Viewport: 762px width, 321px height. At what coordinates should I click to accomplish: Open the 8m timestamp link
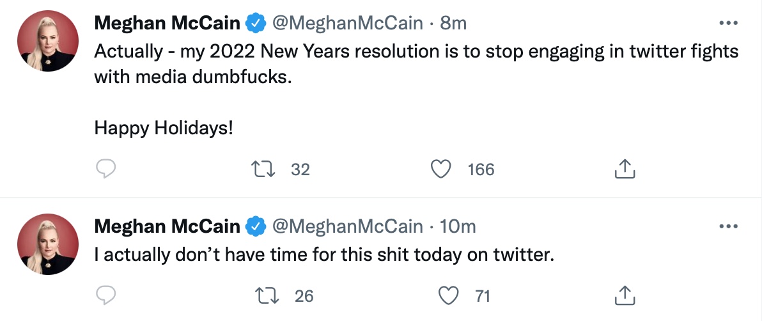[x=454, y=24]
